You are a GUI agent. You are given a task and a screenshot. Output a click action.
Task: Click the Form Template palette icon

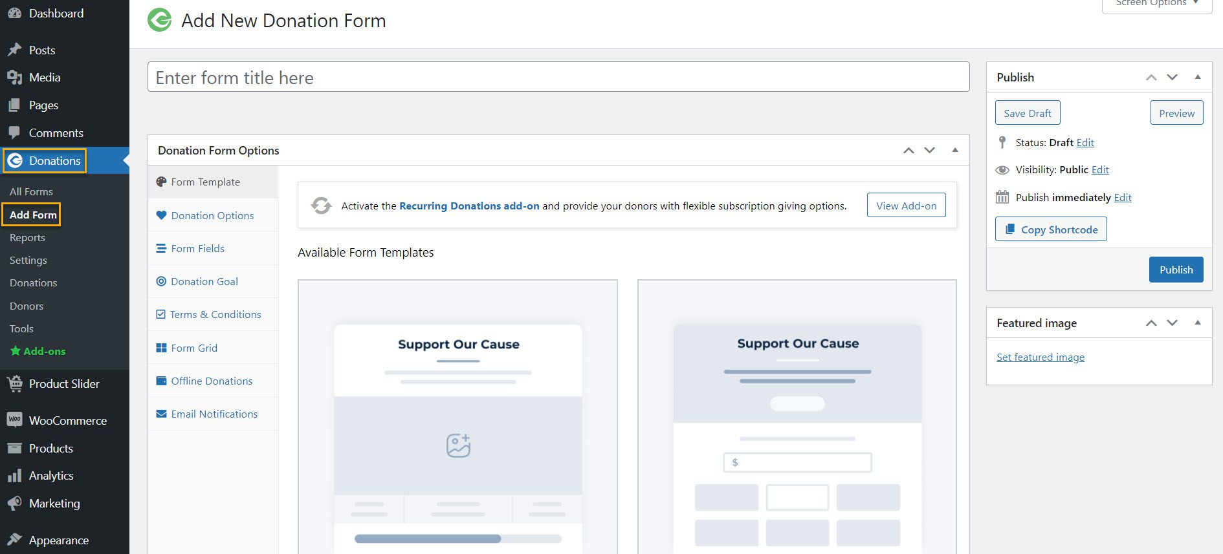[x=161, y=182]
